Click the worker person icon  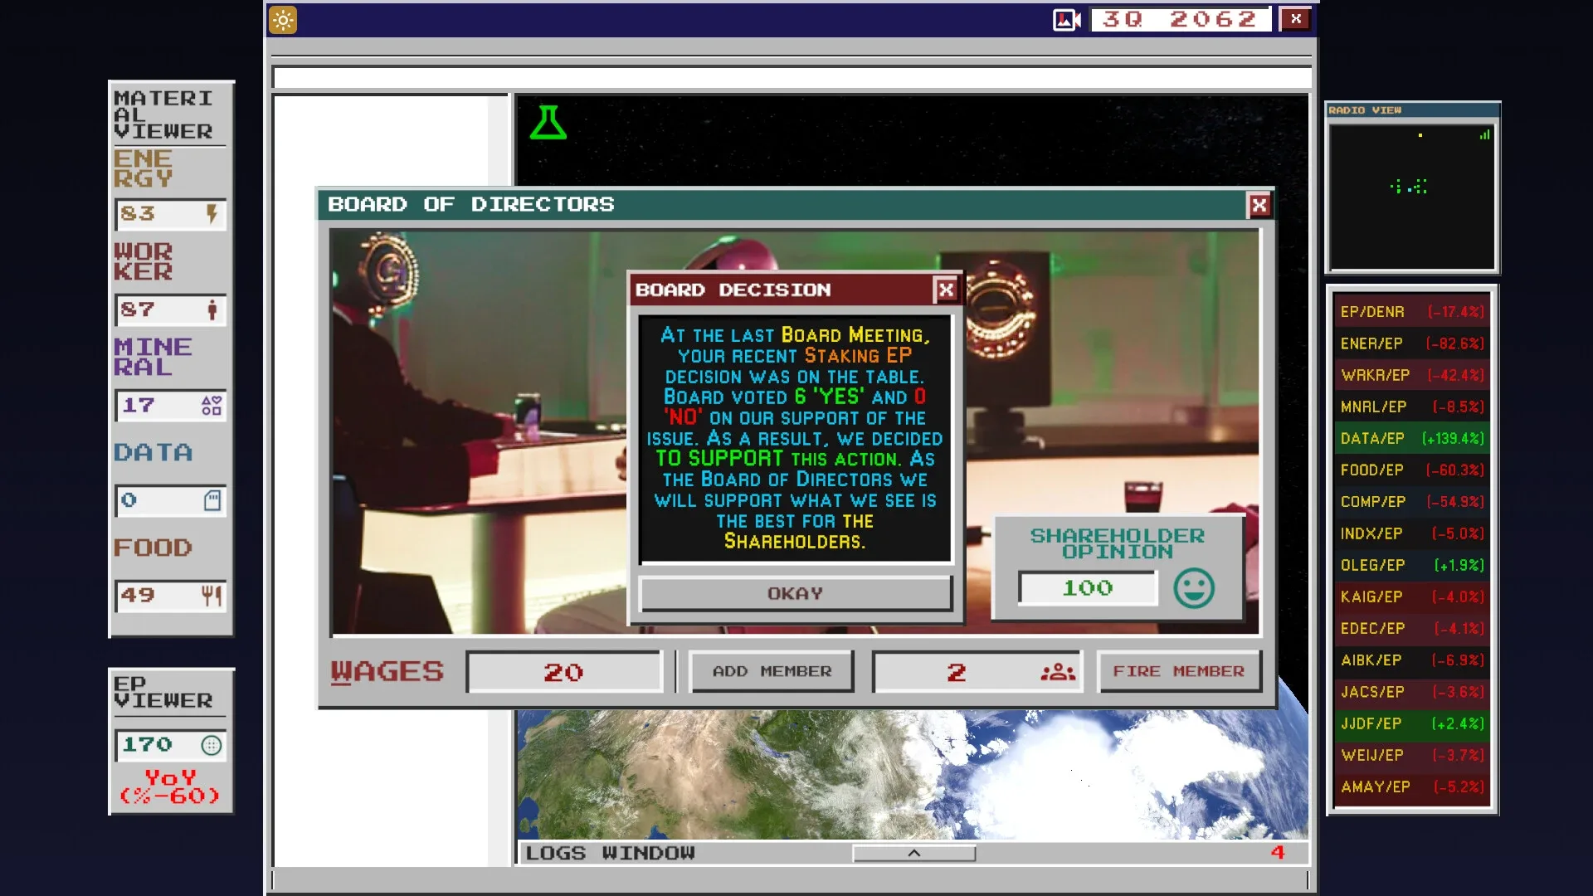[212, 310]
